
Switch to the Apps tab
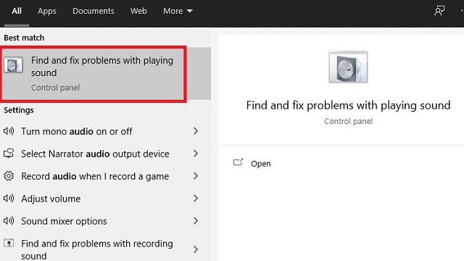[x=46, y=11]
